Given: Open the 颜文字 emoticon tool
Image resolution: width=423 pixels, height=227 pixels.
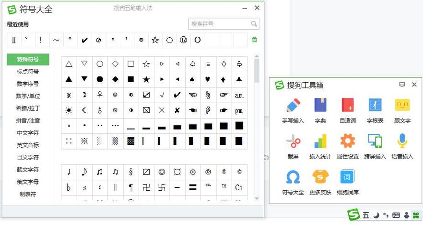Looking at the screenshot, I should pos(402,111).
